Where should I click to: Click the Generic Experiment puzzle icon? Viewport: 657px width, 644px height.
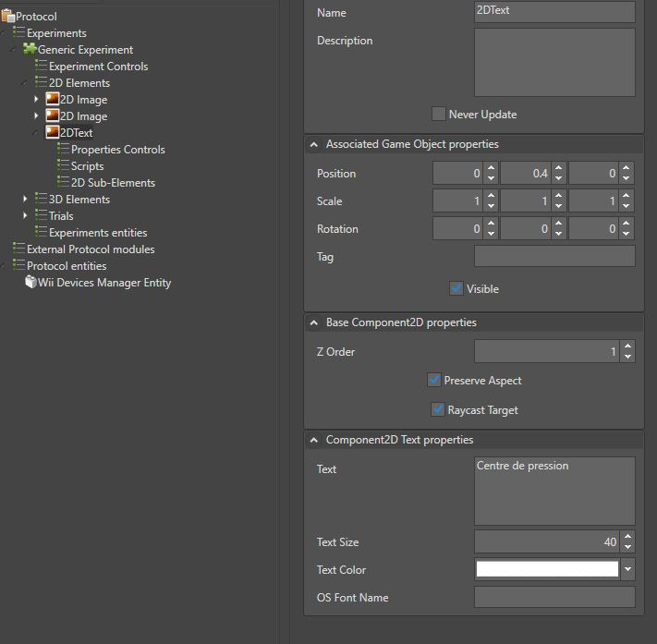[x=30, y=49]
